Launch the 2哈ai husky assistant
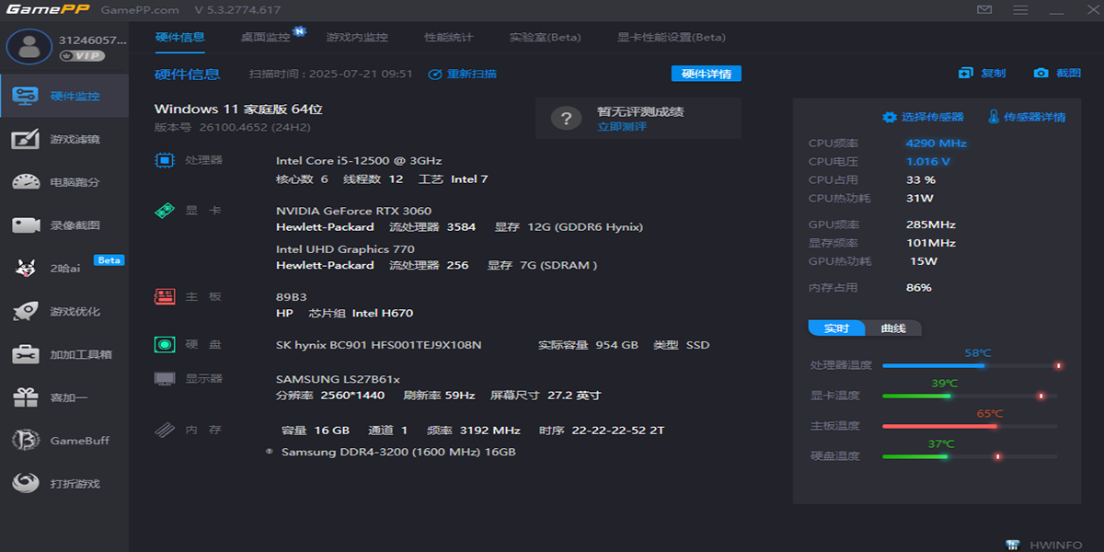This screenshot has height=552, width=1104. pyautogui.click(x=64, y=268)
